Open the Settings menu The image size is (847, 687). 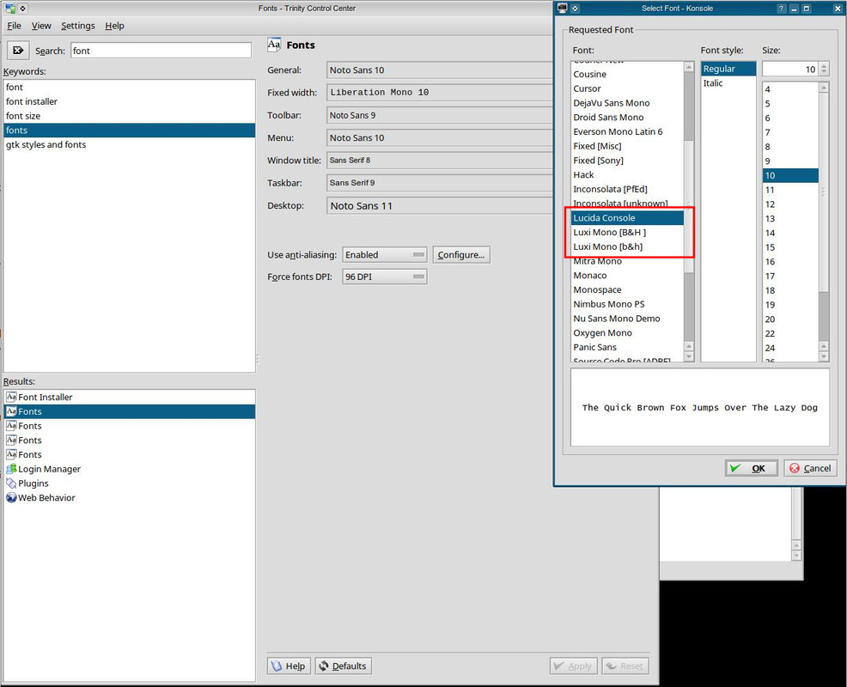(78, 26)
